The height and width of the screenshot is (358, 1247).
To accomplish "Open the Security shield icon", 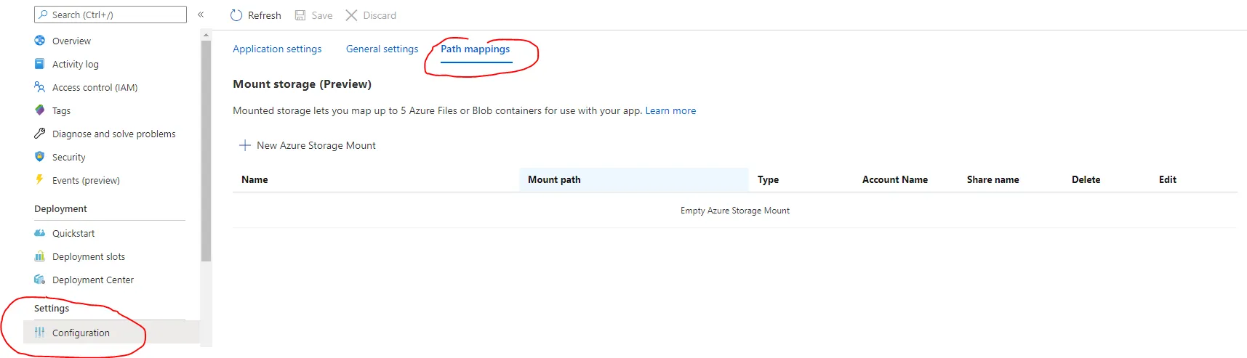I will pyautogui.click(x=40, y=157).
